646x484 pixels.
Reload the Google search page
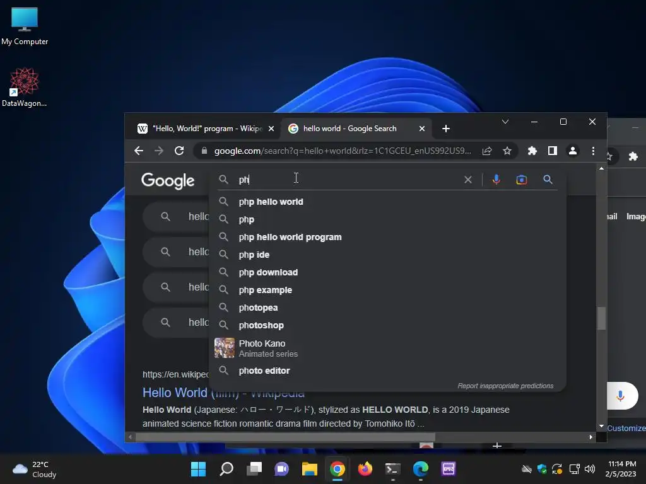[x=179, y=151]
